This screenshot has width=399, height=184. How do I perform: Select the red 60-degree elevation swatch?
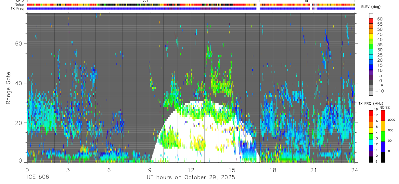tap(371, 20)
